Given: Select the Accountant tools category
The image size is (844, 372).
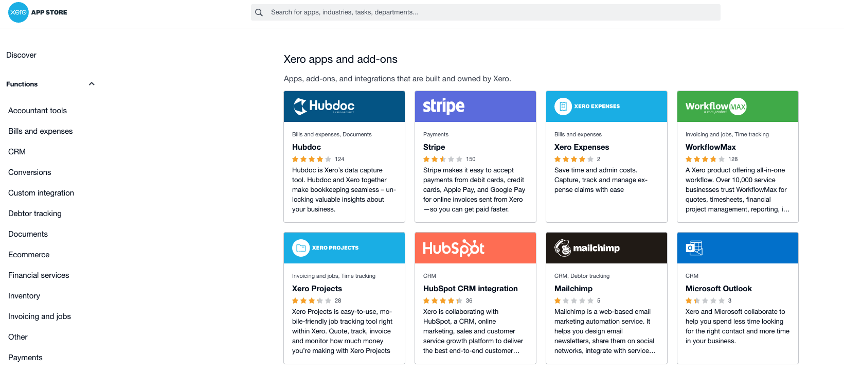Looking at the screenshot, I should tap(38, 111).
